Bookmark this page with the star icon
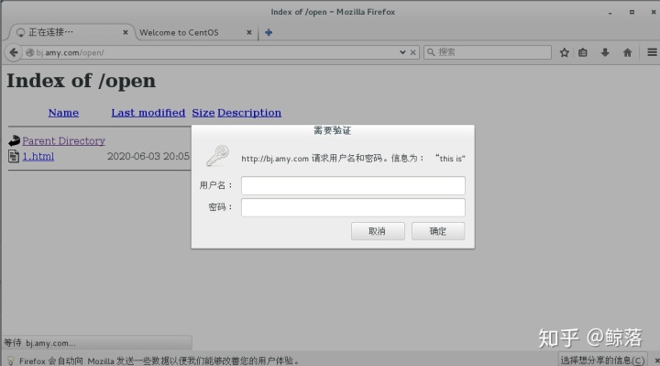Viewport: 660px width, 366px height. pos(565,52)
